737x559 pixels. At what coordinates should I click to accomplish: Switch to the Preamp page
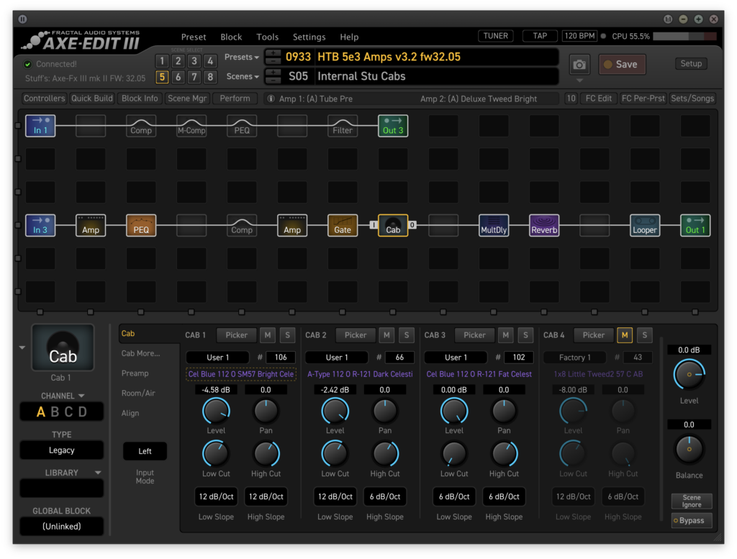coord(135,373)
